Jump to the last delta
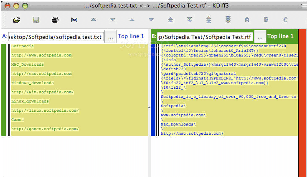Image resolution: width=307 pixels, height=177 pixels. (x=113, y=20)
